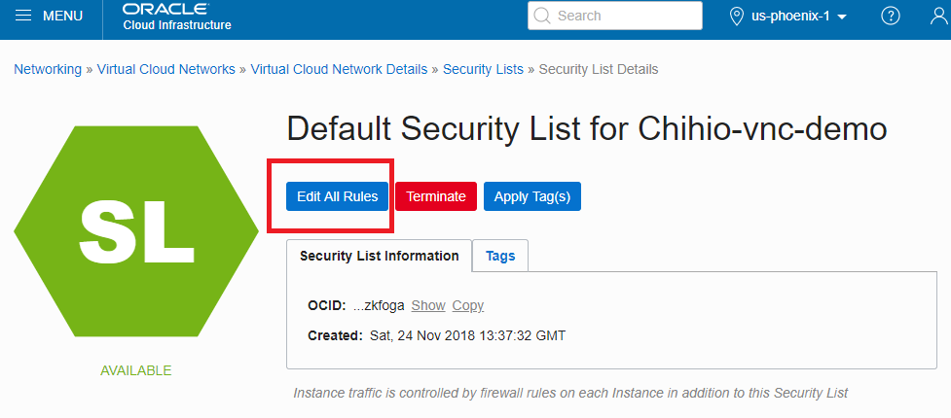Navigate to Virtual Cloud Network Details
This screenshot has height=418, width=951.
pos(339,69)
